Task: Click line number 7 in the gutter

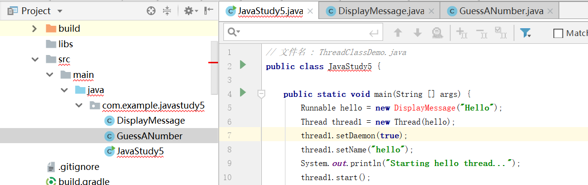Action: coord(229,135)
